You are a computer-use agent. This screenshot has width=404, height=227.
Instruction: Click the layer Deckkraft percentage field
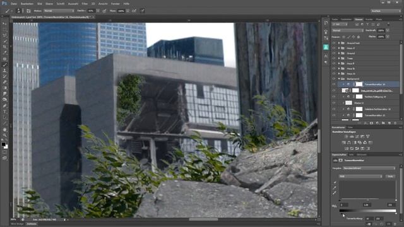pyautogui.click(x=381, y=30)
